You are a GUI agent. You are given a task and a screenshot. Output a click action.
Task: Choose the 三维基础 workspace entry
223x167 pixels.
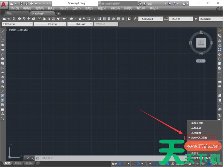[196, 128]
